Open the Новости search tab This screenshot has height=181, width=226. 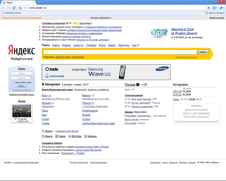pyautogui.click(x=79, y=45)
